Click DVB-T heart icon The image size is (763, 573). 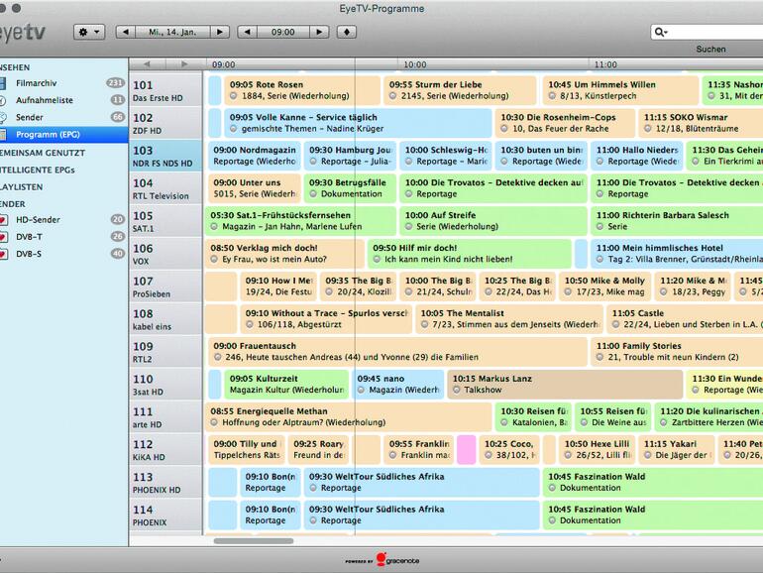pos(3,237)
